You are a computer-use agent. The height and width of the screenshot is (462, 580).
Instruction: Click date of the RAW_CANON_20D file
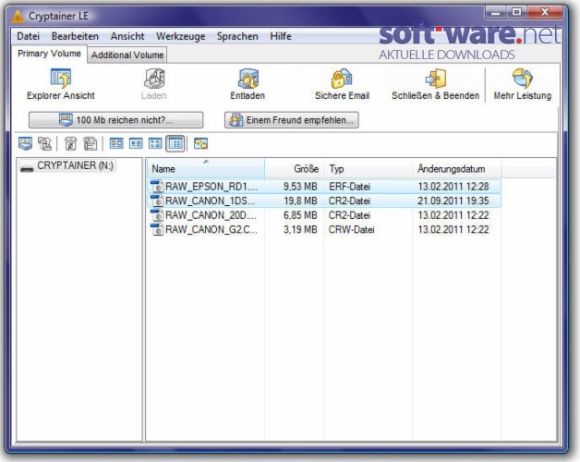453,215
